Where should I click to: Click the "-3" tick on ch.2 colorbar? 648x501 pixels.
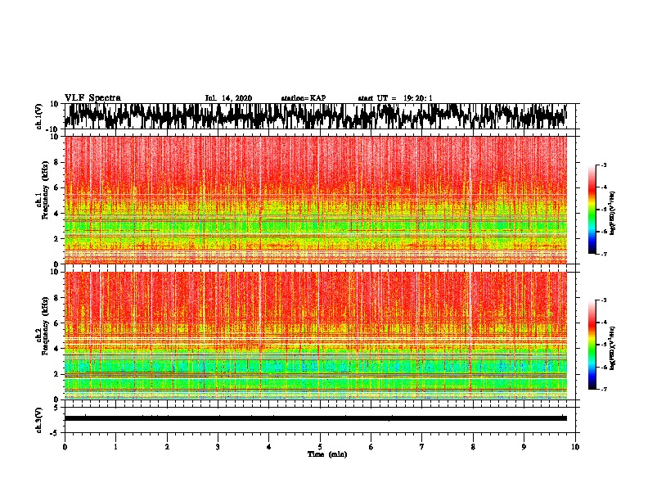click(x=603, y=300)
